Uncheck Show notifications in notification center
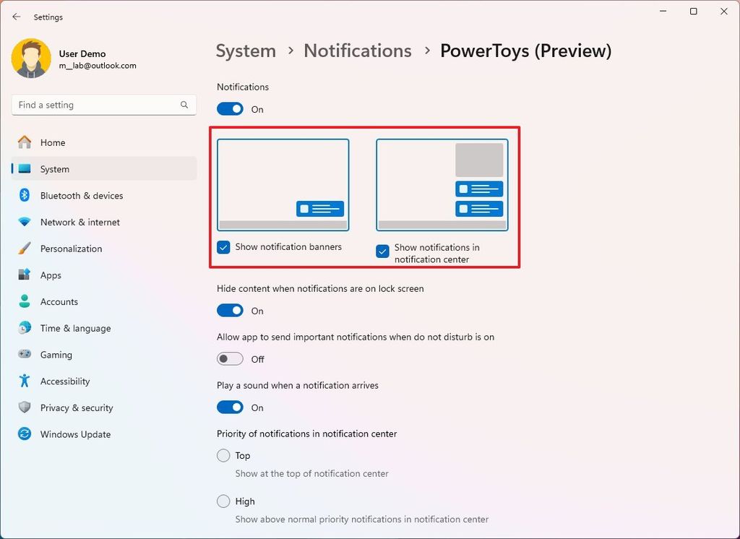Image resolution: width=740 pixels, height=539 pixels. pyautogui.click(x=382, y=252)
